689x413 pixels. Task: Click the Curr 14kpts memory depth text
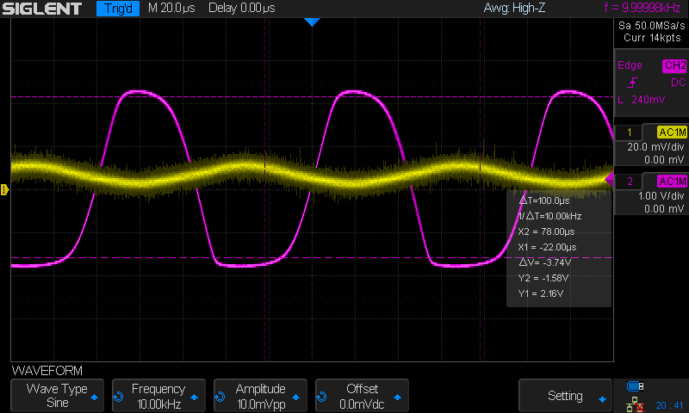tap(652, 38)
